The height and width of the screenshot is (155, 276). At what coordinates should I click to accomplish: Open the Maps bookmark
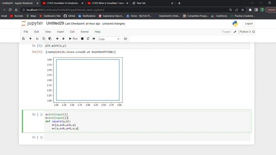(31, 16)
